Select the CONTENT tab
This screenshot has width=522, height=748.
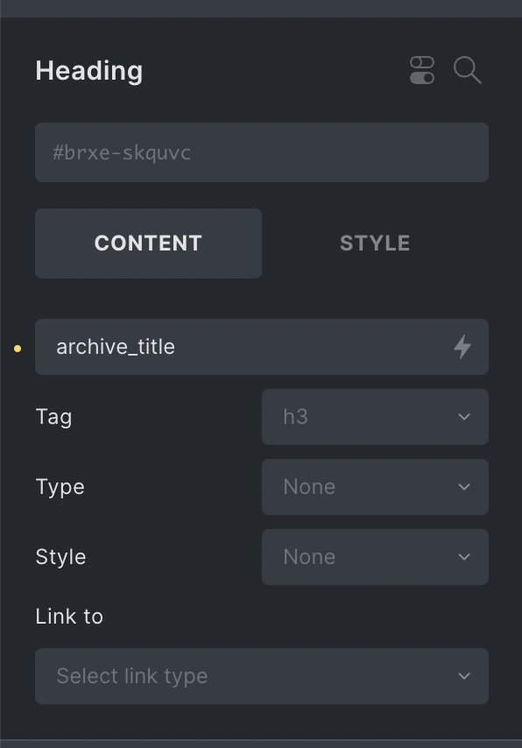click(148, 243)
